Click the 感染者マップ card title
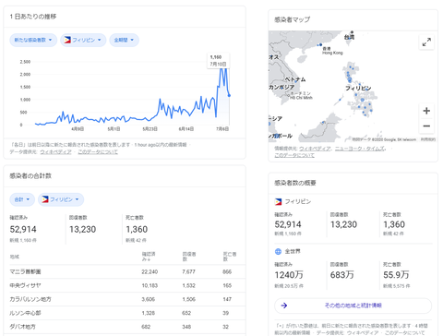 click(293, 20)
